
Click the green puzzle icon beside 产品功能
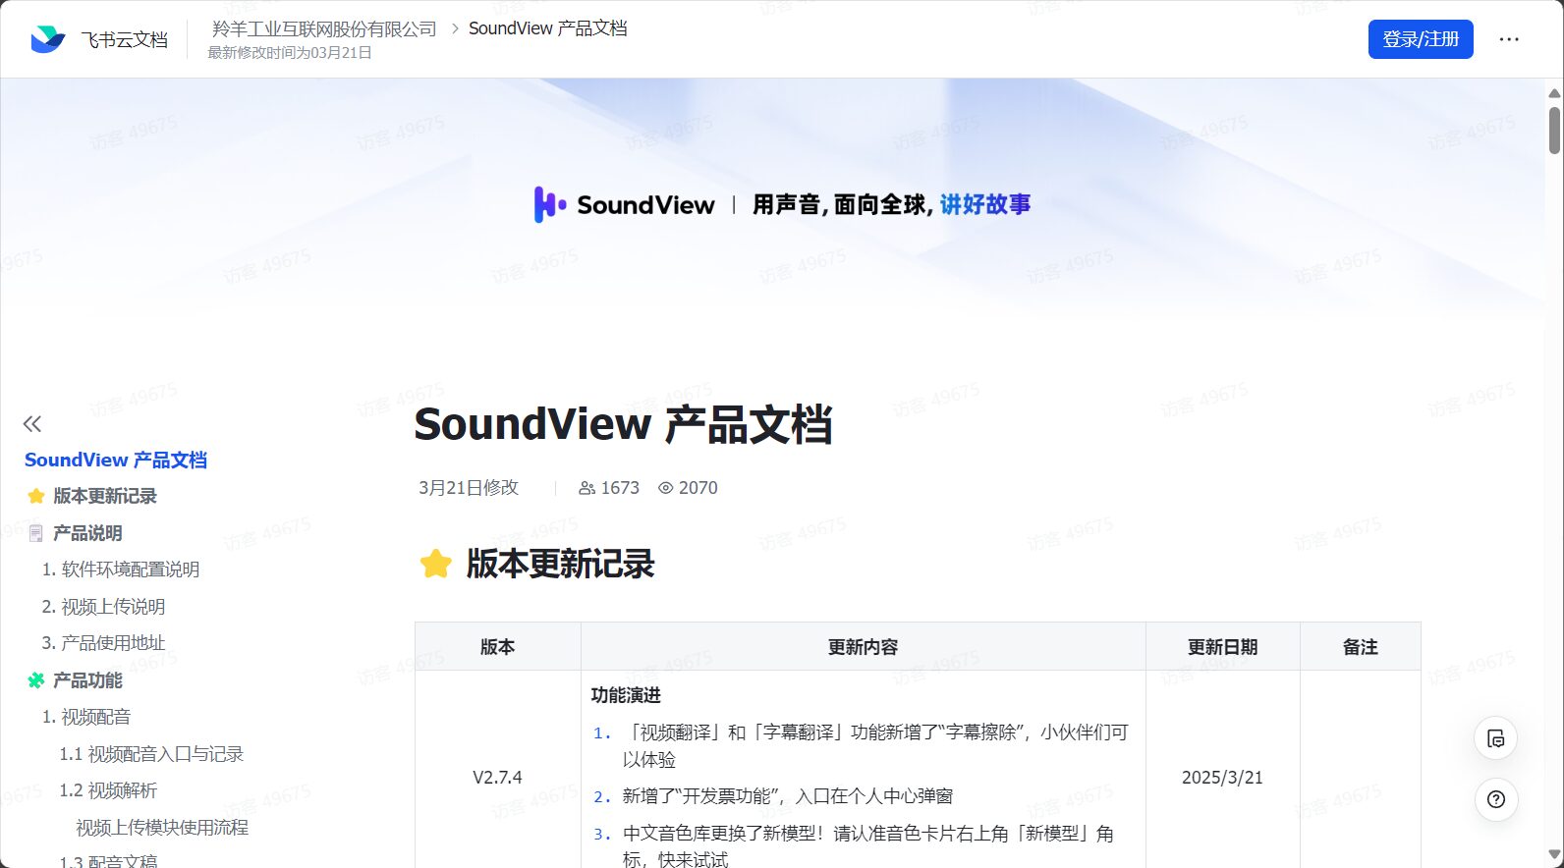point(36,680)
